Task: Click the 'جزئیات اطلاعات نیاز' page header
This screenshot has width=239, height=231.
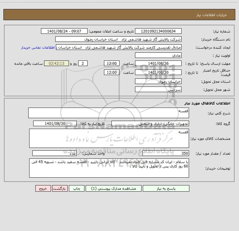Action: click(x=211, y=15)
